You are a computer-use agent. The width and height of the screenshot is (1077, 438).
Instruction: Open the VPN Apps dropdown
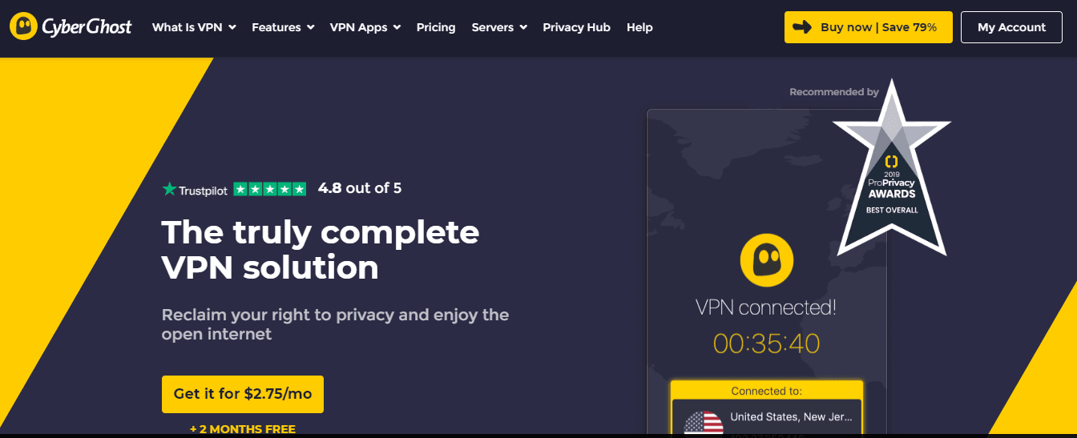pyautogui.click(x=365, y=27)
